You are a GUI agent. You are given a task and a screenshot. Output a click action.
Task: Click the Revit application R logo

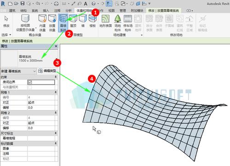(3, 4)
